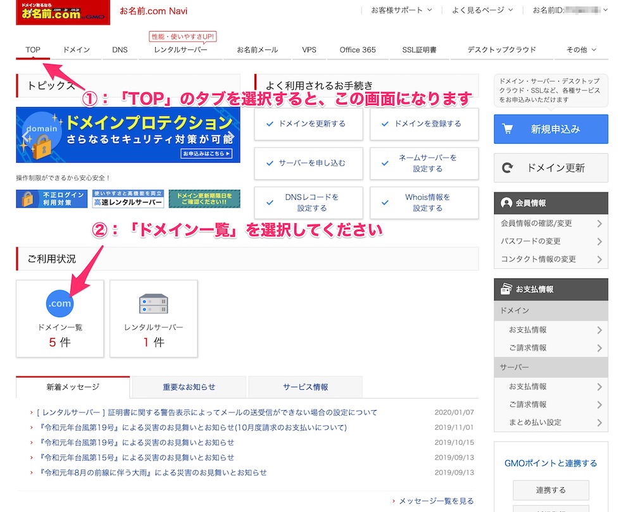633x512 pixels.
Task: Open コンタクト情報の変更 link
Action: 551,259
